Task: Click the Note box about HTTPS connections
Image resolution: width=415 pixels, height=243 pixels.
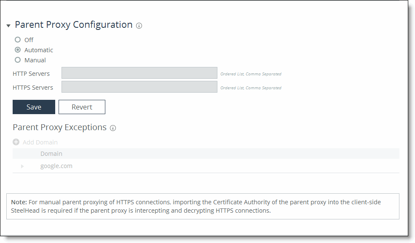Action: (x=203, y=206)
